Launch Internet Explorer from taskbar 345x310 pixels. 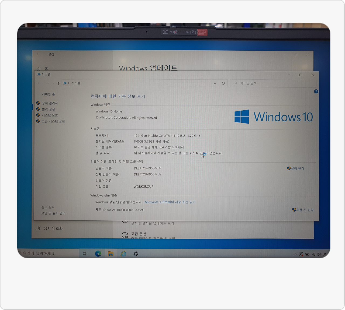pyautogui.click(x=123, y=253)
